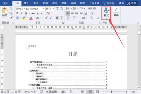Click the Bullets list icon
141x94 pixels.
(x=68, y=9)
